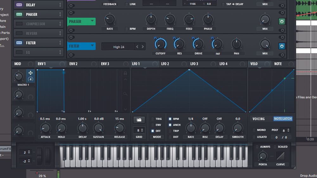Toggle the Phaser effect in rack list
This screenshot has height=178, width=317.
coord(19,14)
